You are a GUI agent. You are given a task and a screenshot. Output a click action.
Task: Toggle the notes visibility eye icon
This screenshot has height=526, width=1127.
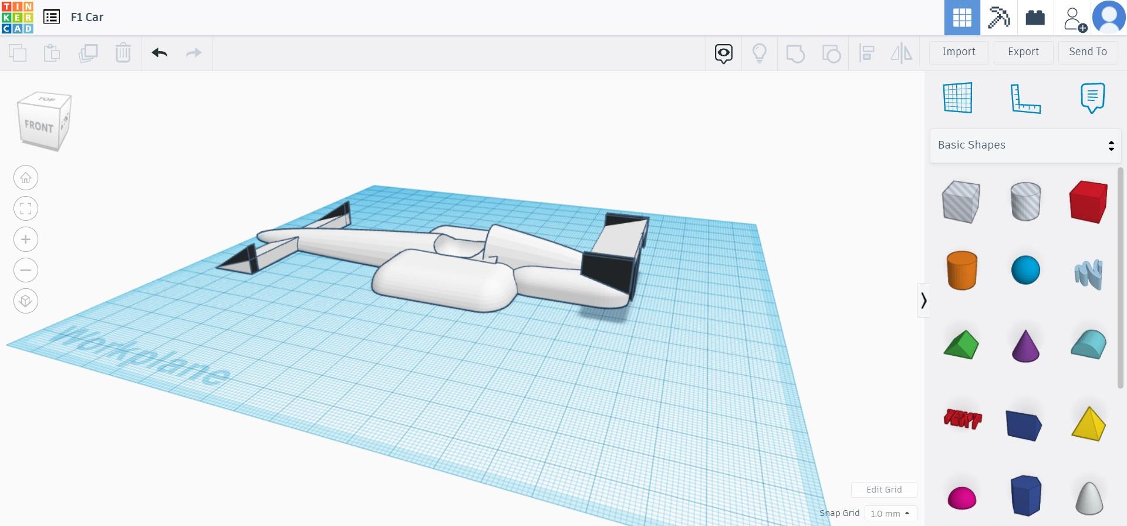pos(724,53)
